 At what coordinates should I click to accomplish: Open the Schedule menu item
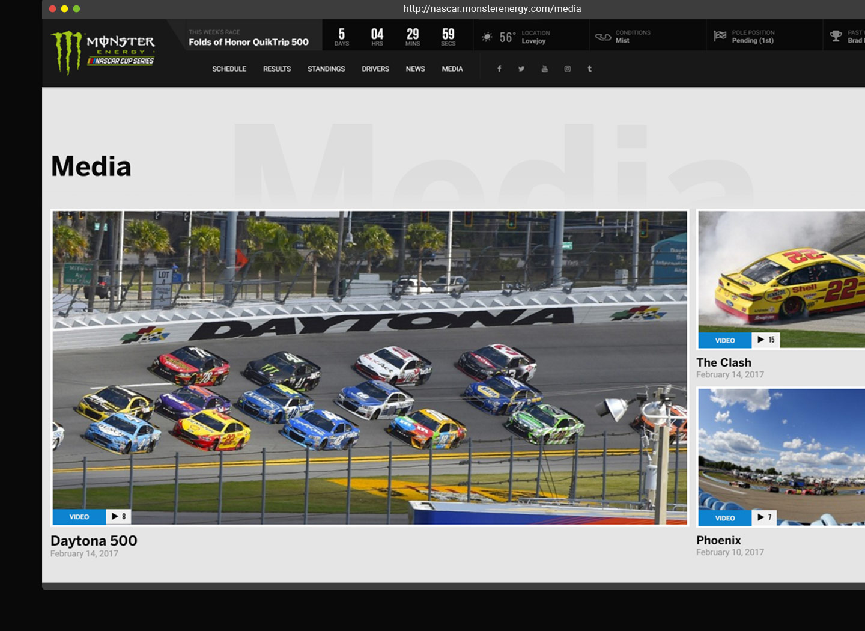(x=229, y=69)
